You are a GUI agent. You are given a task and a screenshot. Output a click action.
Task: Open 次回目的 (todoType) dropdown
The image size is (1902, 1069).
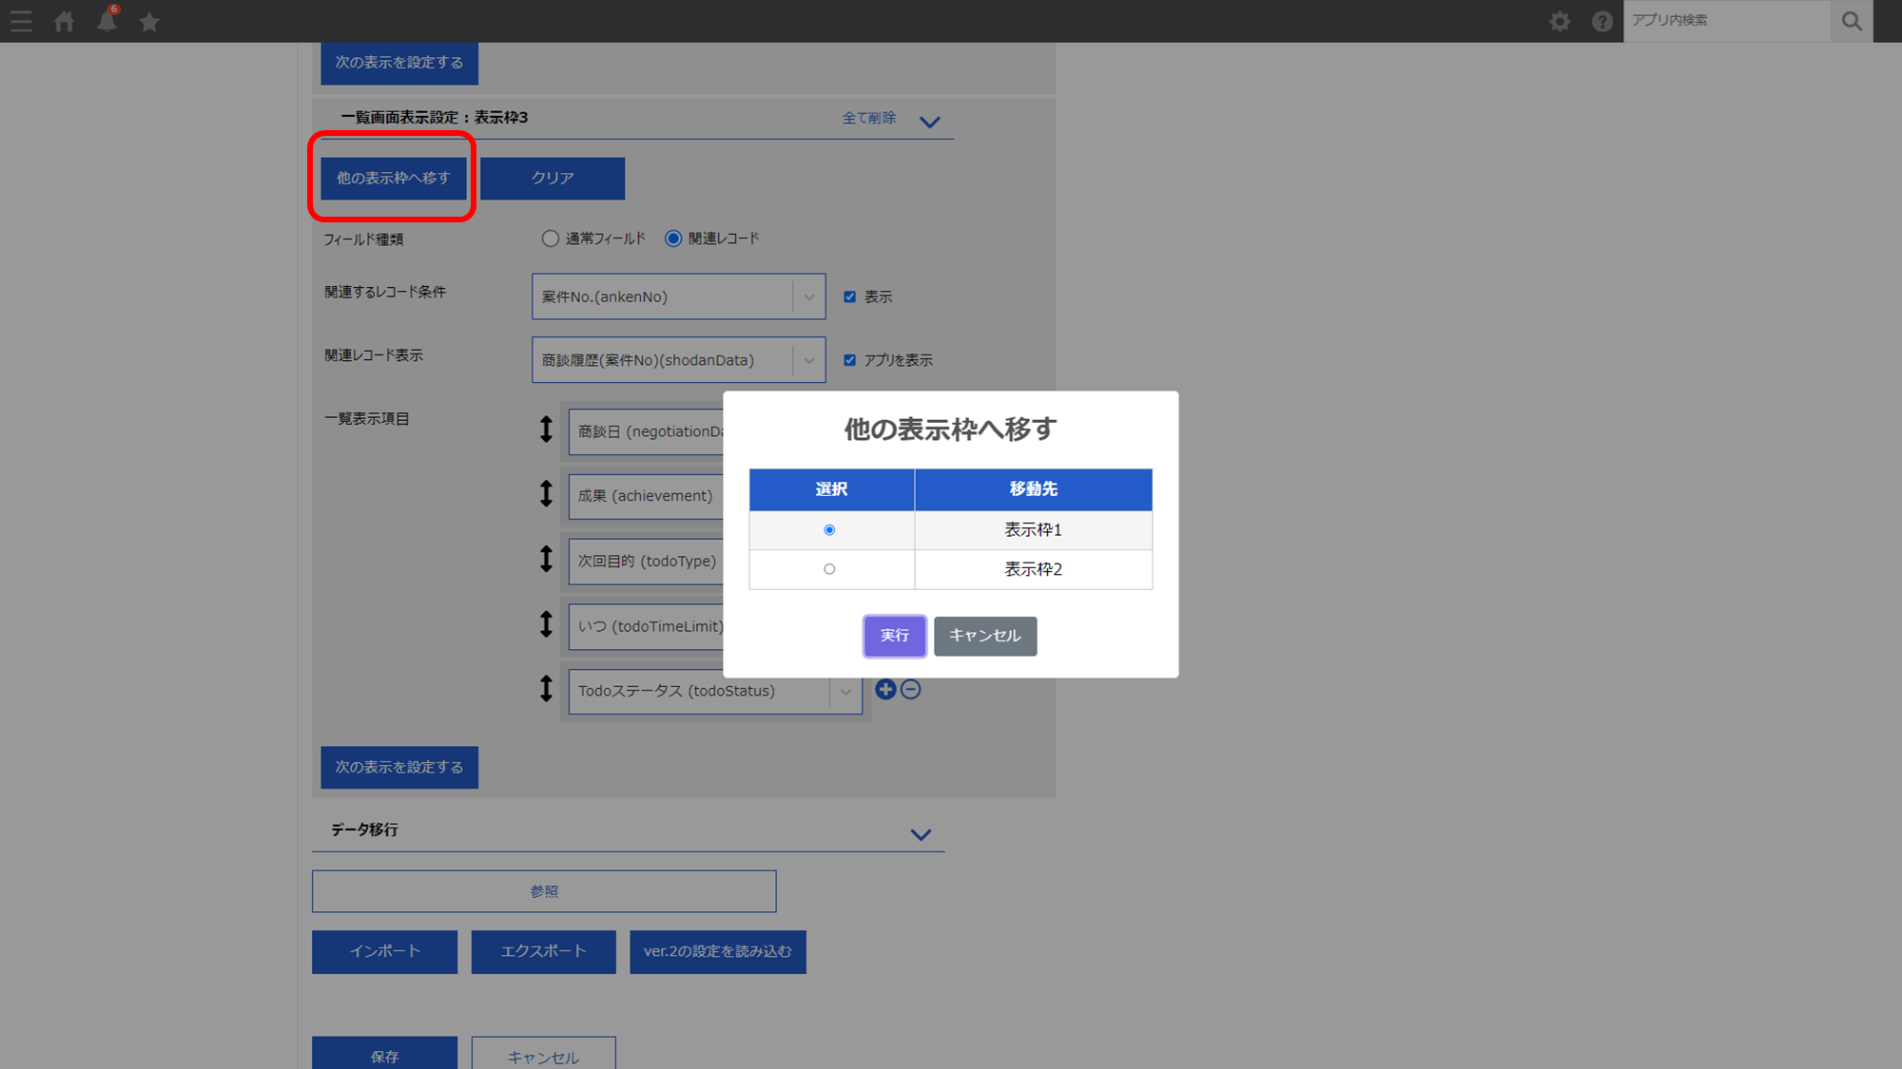[647, 562]
